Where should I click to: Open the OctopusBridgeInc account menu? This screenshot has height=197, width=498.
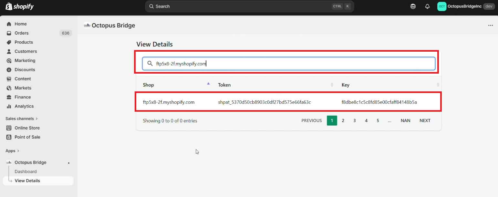pos(466,6)
